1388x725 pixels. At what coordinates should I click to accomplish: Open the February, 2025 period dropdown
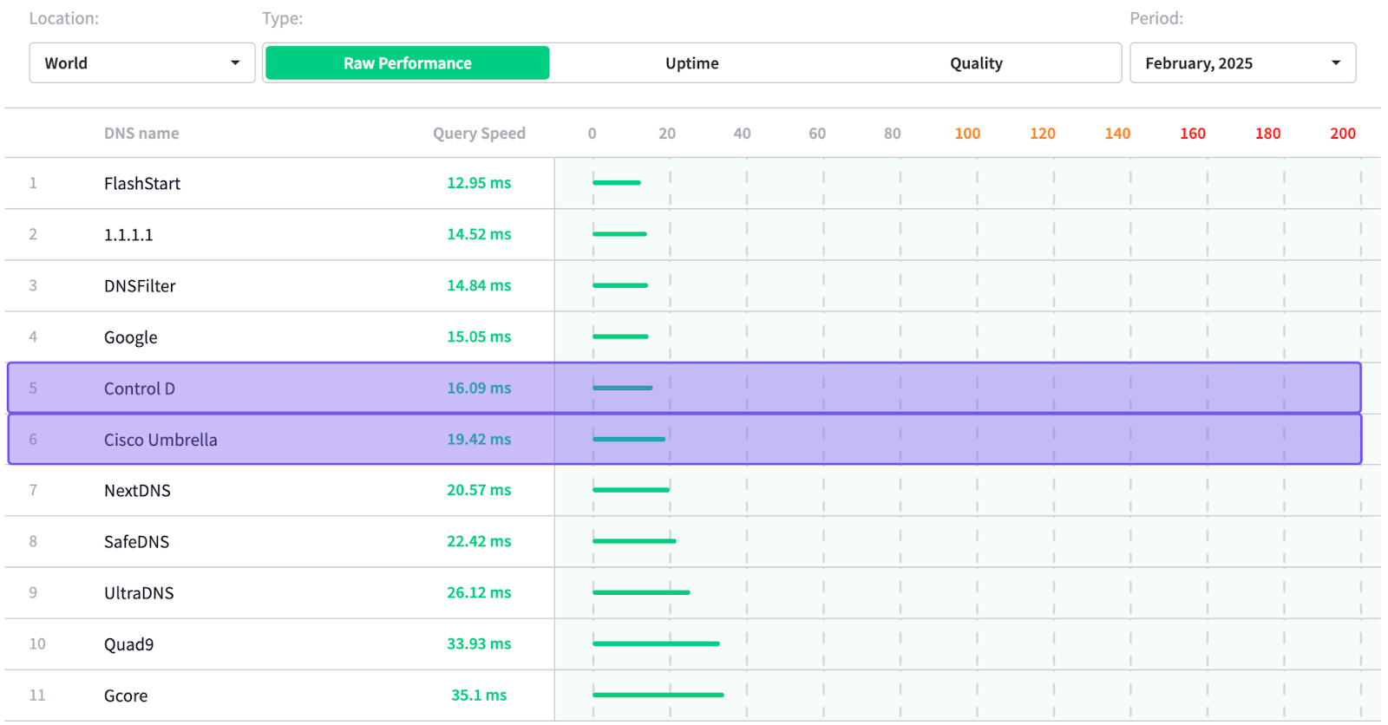click(x=1242, y=63)
